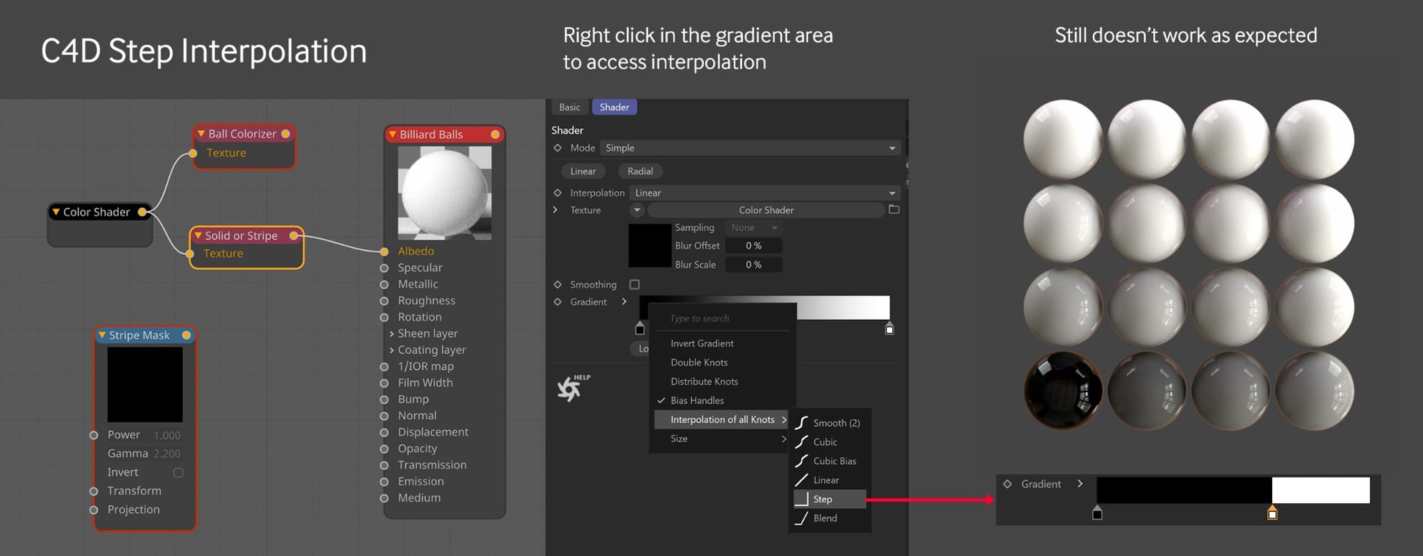Click the Stripe Mask black preview thumbnail

(145, 385)
